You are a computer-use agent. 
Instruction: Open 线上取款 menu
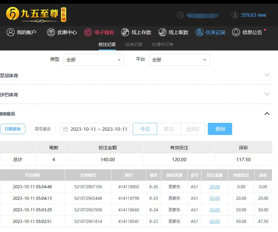173,32
